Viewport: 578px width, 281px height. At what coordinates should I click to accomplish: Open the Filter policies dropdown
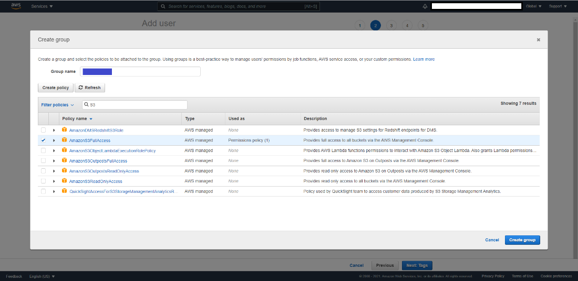57,105
